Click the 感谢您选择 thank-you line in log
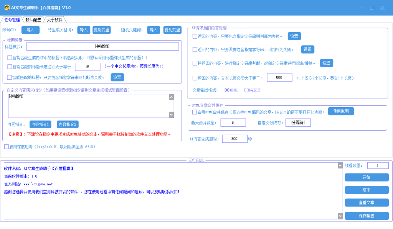Image resolution: width=393 pixels, height=229 pixels. coord(92,192)
